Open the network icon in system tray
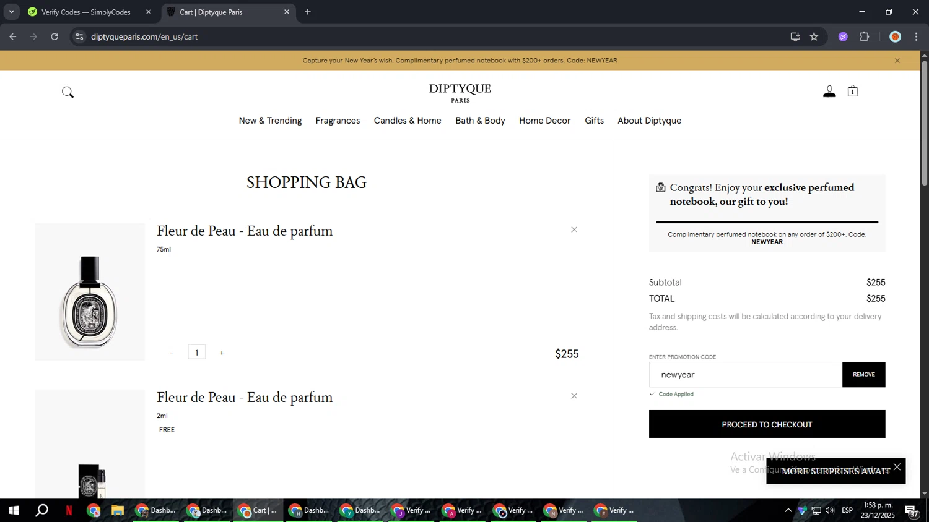Viewport: 929px width, 522px height. pyautogui.click(x=816, y=510)
